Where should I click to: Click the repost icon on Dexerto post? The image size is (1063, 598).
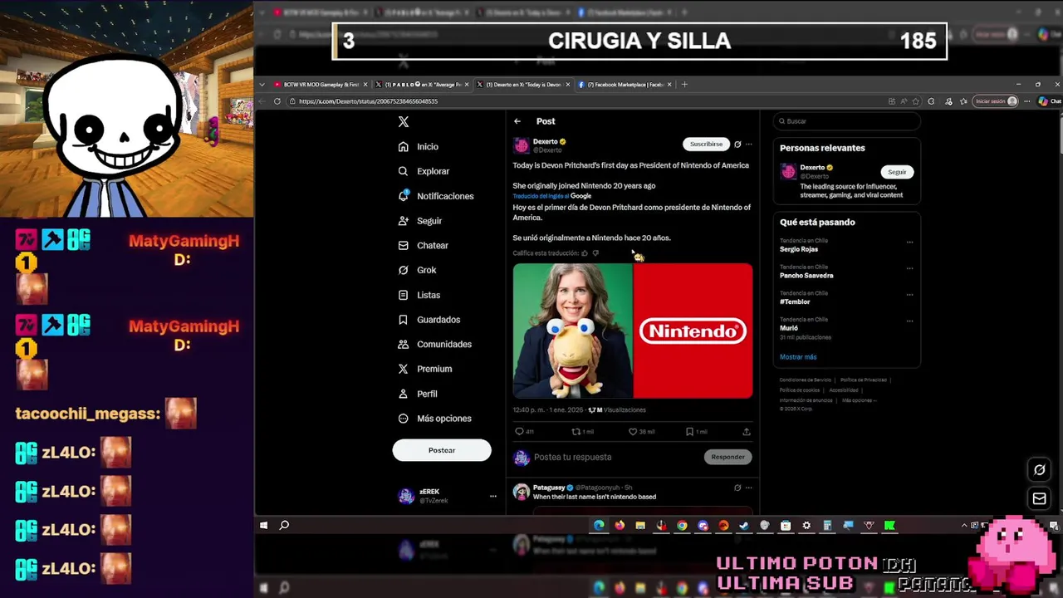pyautogui.click(x=576, y=432)
